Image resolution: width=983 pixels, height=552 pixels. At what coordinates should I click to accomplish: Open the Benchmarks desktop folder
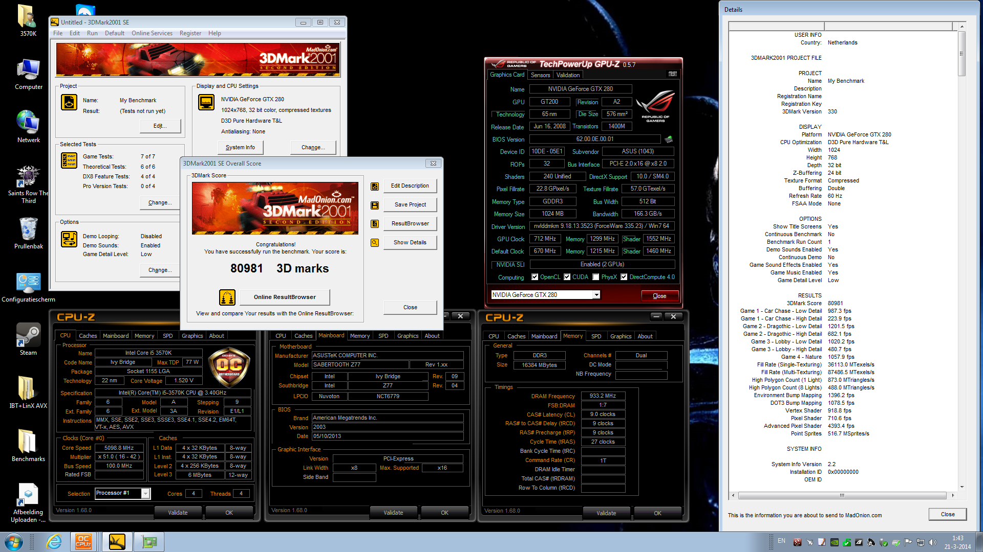(x=28, y=446)
